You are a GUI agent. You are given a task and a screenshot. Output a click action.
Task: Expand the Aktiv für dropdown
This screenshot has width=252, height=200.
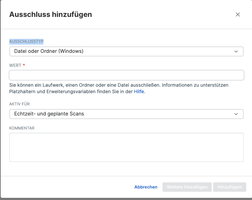tap(122, 114)
